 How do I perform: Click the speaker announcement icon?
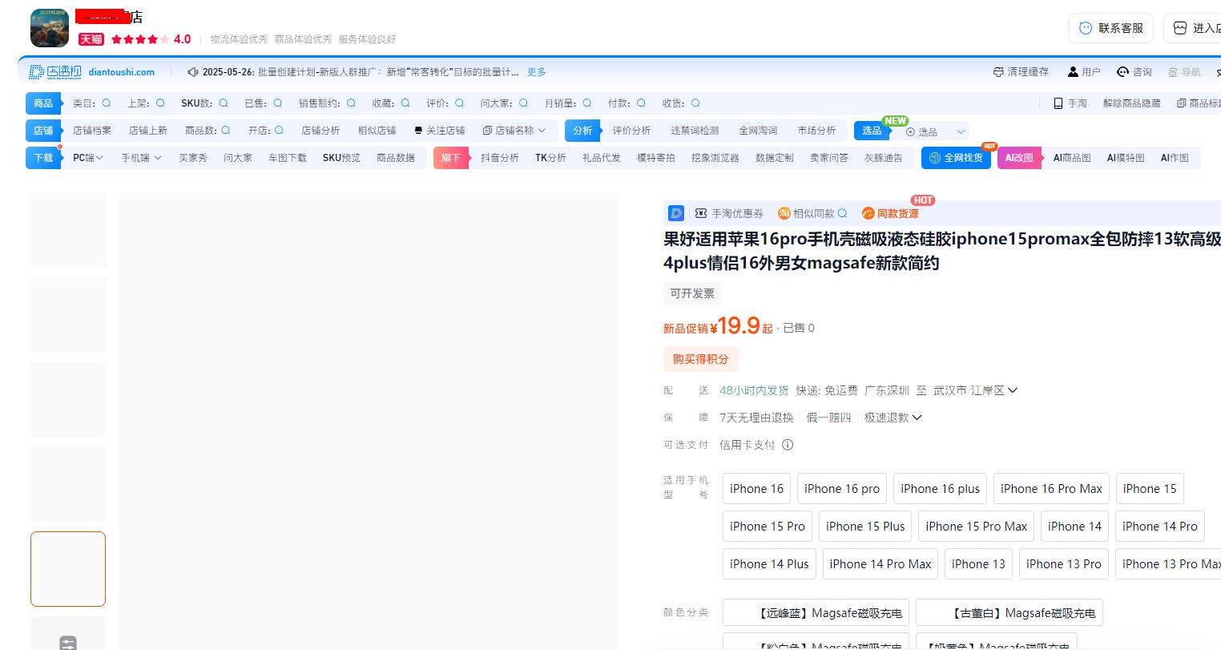click(193, 72)
